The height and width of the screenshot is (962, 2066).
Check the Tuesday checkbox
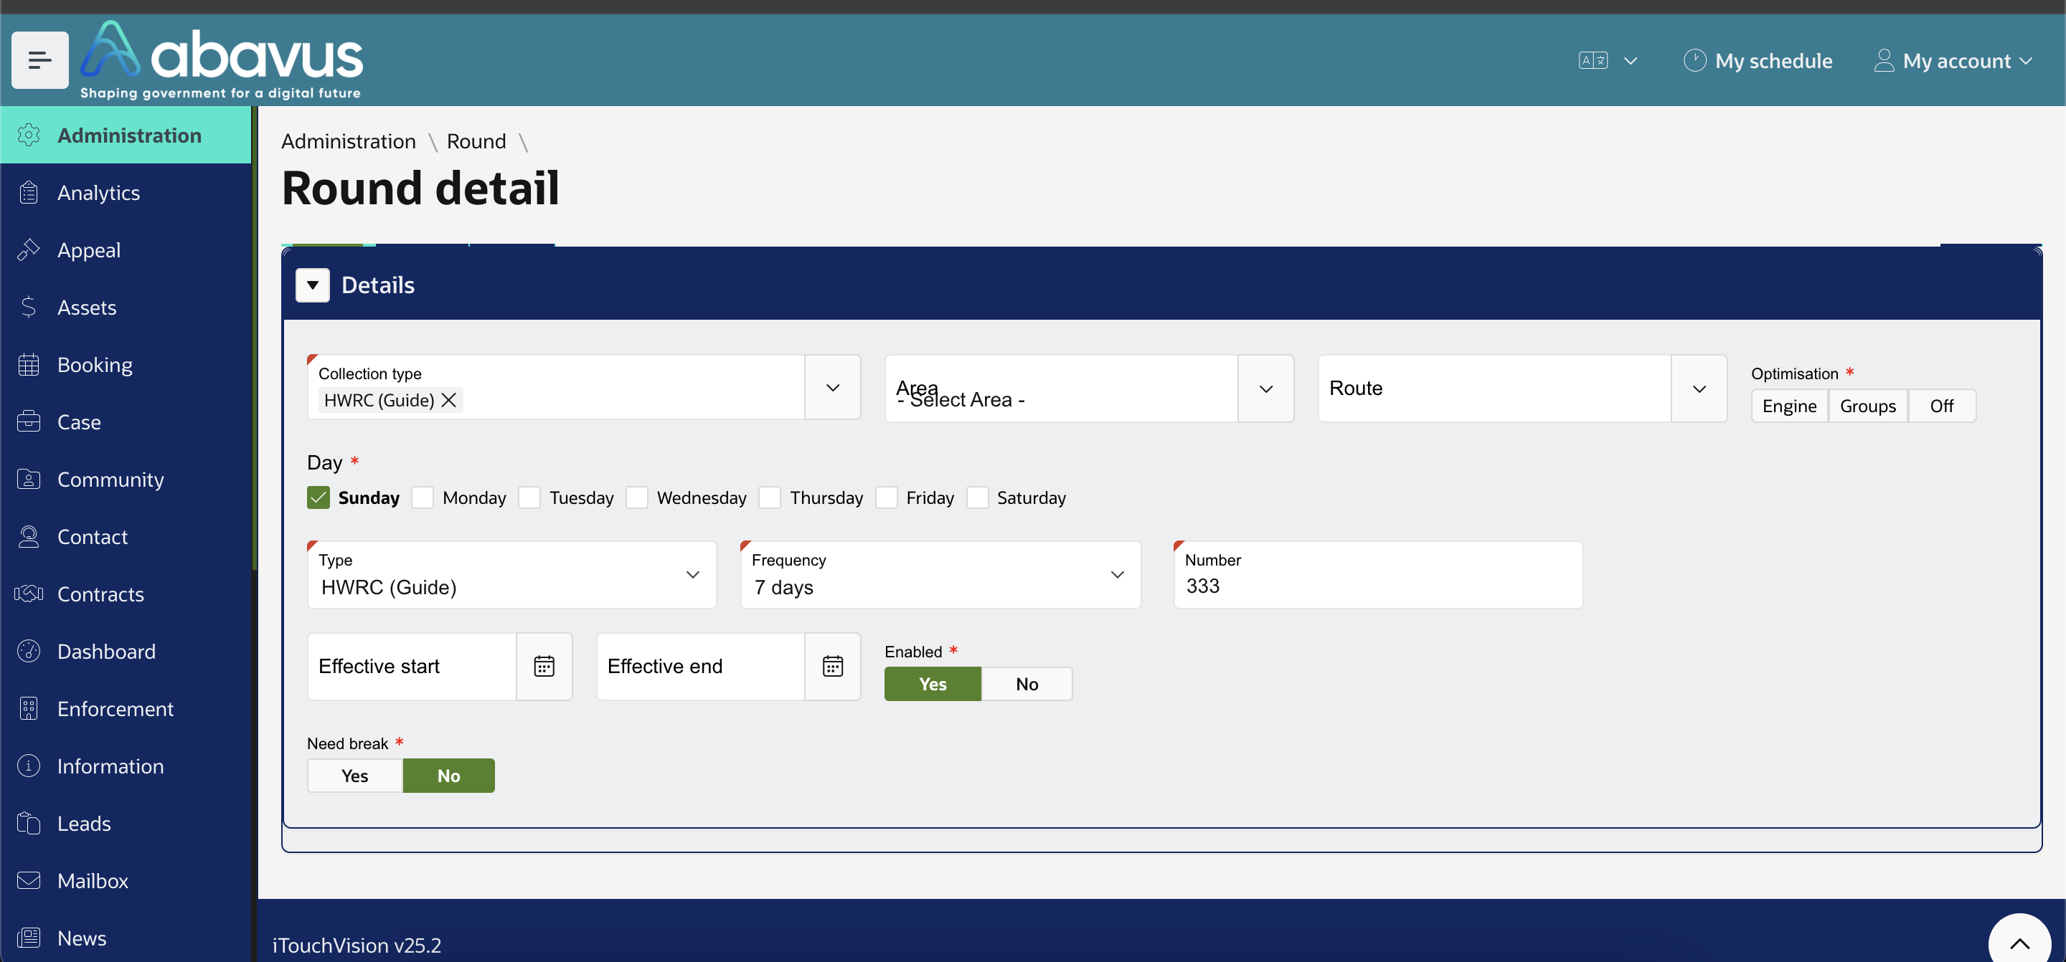(x=529, y=497)
